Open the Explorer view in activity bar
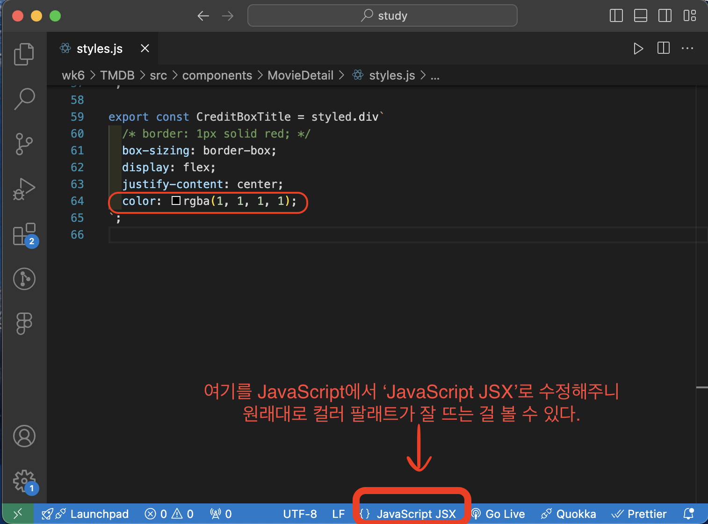 (24, 54)
